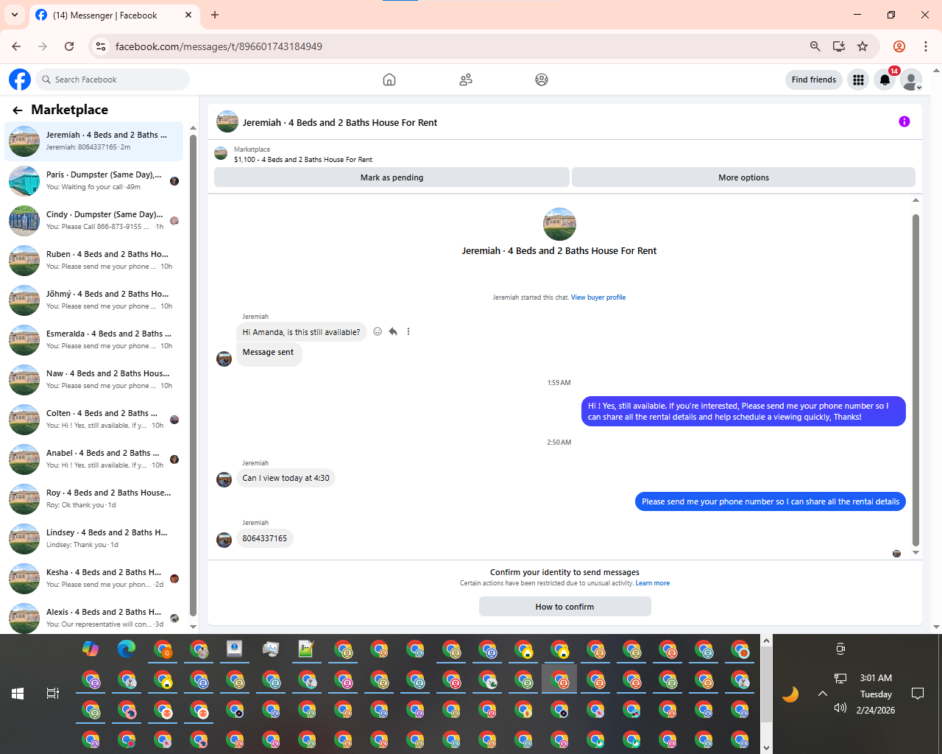942x754 pixels.
Task: Open the Friends icon in top navigation
Action: tap(466, 80)
